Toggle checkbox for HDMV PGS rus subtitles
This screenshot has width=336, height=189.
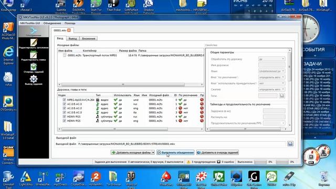[x=64, y=117]
